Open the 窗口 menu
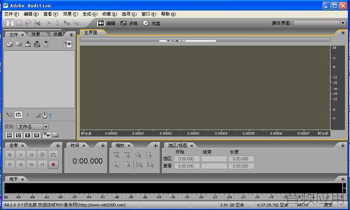This screenshot has height=210, width=350. click(148, 14)
